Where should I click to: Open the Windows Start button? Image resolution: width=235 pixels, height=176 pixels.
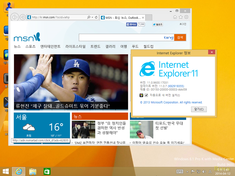[6, 171]
